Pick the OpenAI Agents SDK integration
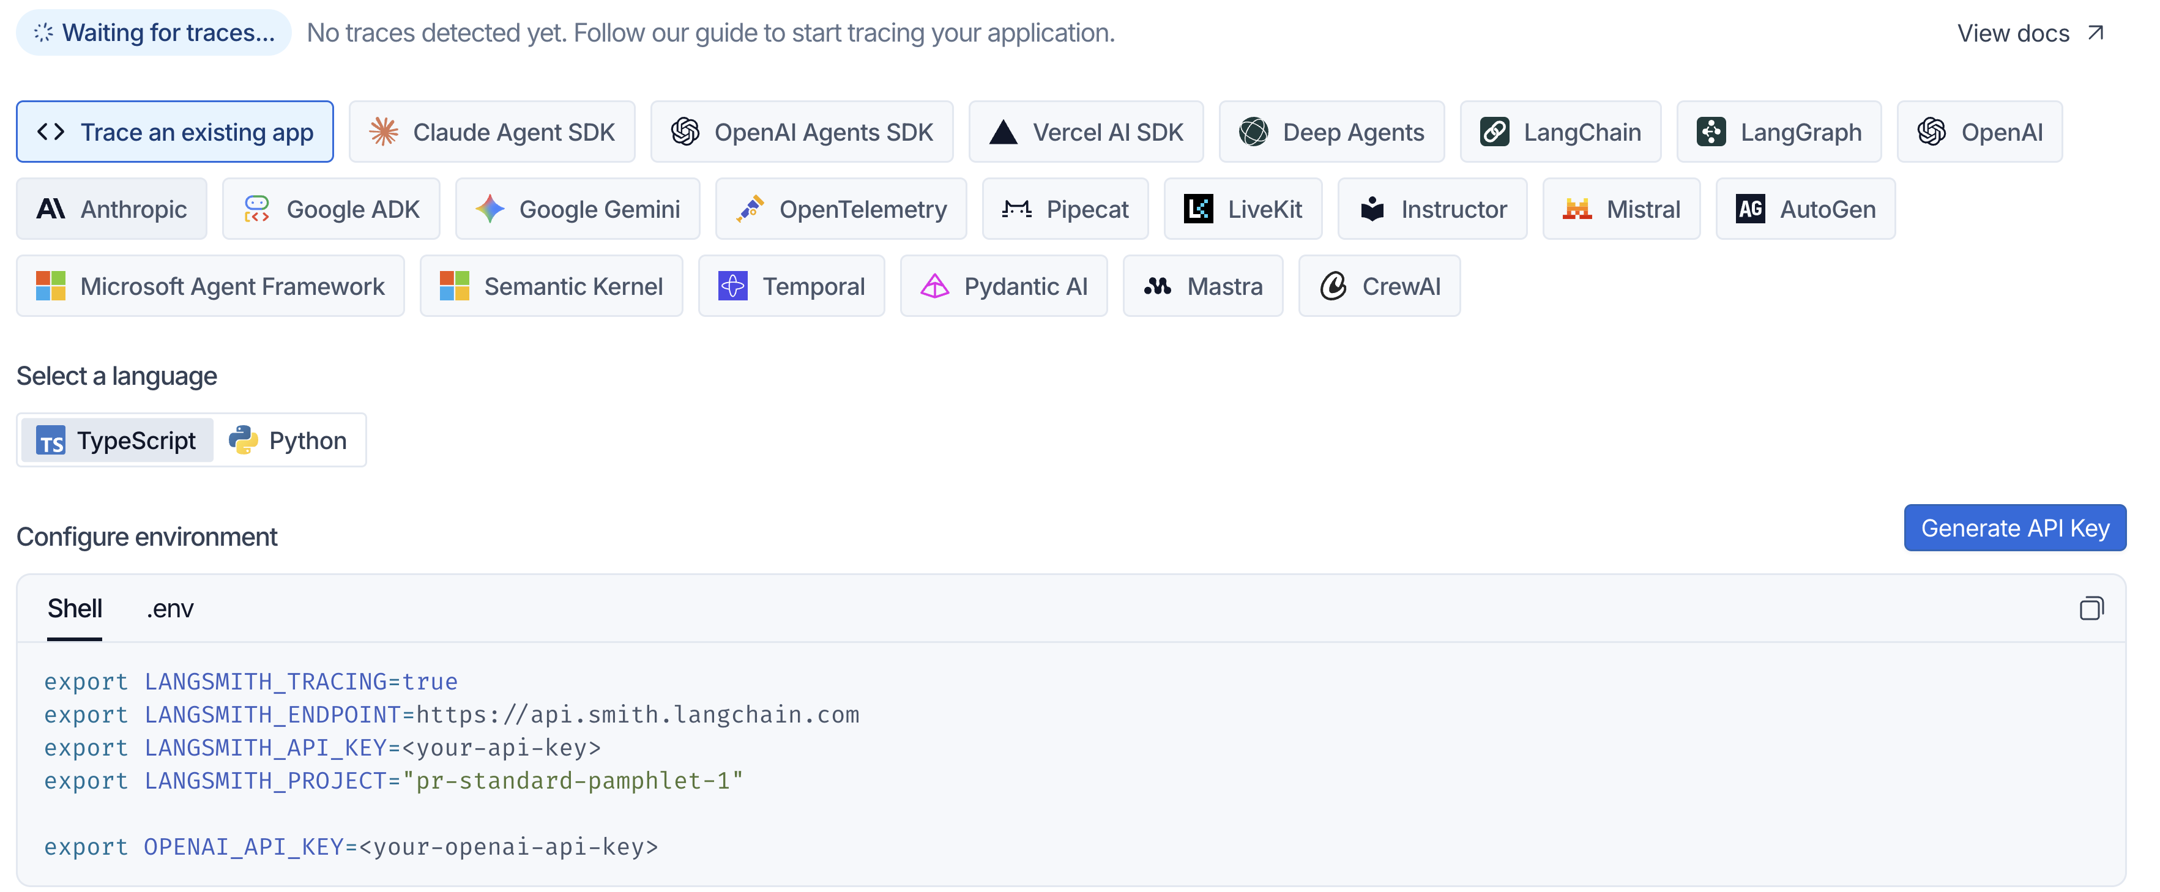Image resolution: width=2160 pixels, height=892 pixels. tap(802, 132)
